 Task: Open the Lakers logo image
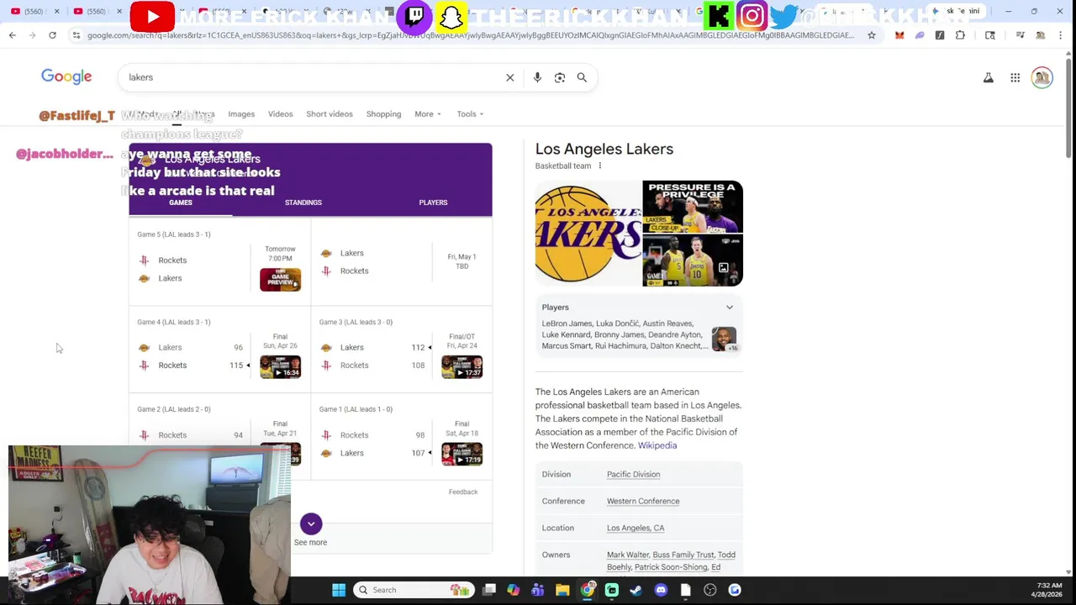coord(588,234)
